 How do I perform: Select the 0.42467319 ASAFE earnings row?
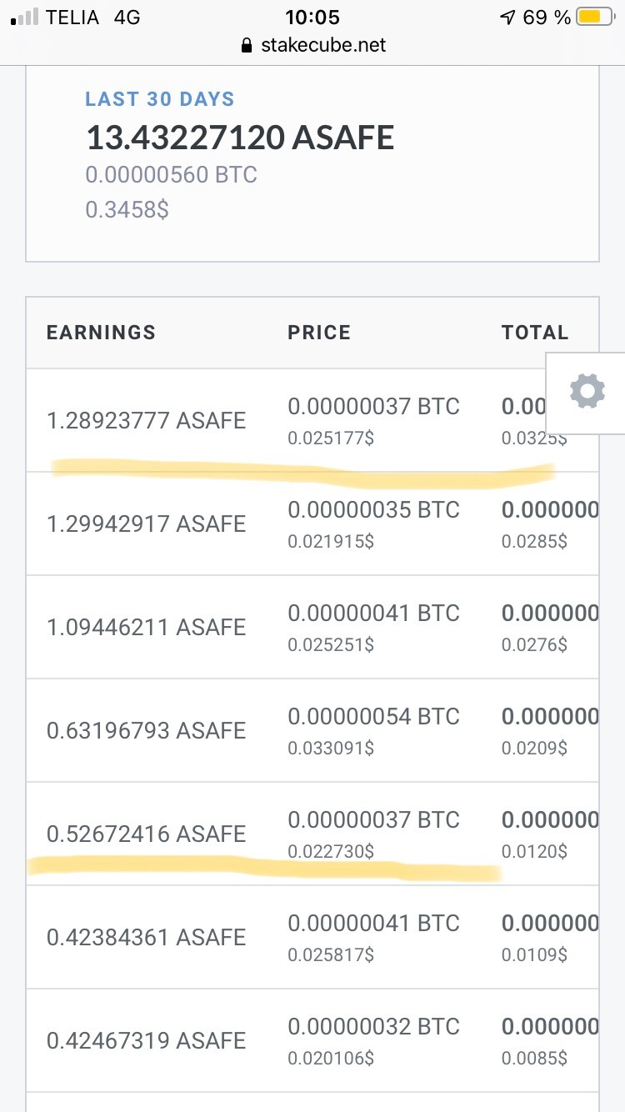tap(312, 1040)
